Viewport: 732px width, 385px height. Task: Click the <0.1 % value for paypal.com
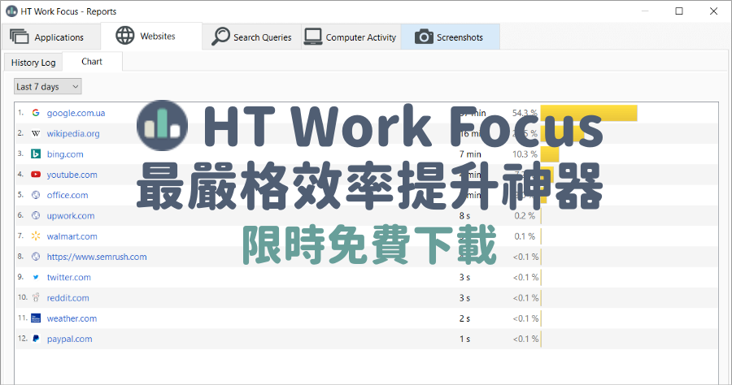[x=525, y=339]
